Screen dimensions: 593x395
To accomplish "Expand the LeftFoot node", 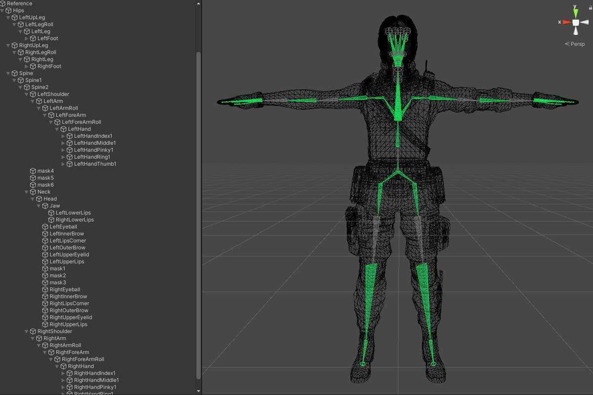I will pos(27,39).
